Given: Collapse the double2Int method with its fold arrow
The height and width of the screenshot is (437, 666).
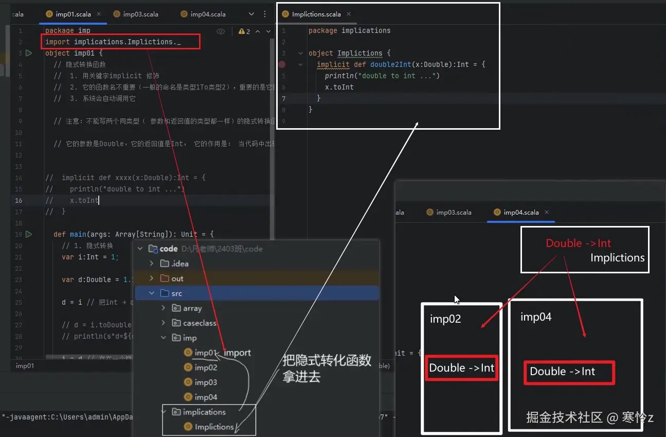Looking at the screenshot, I should pos(301,64).
